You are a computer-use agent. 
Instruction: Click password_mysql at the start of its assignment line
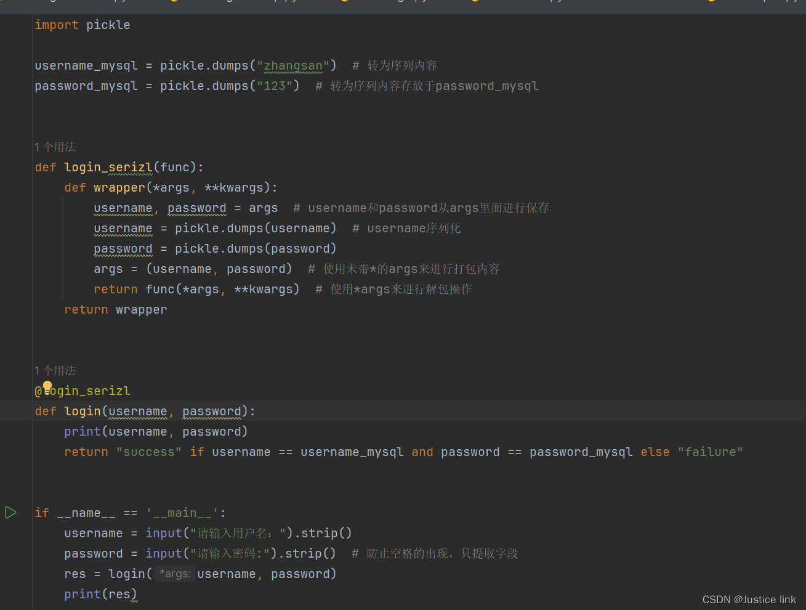[x=86, y=86]
